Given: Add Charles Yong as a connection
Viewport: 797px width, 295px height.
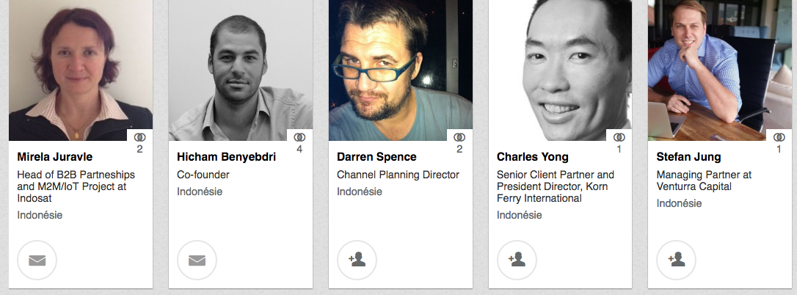Looking at the screenshot, I should [517, 260].
